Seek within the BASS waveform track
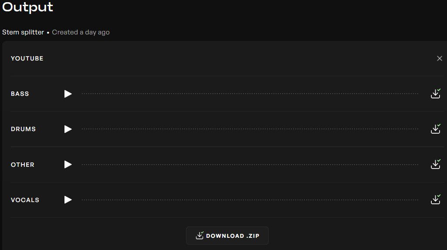 click(250, 94)
